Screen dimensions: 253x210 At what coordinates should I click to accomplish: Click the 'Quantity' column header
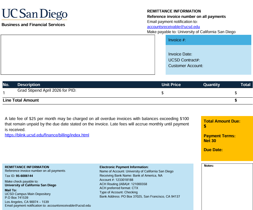point(212,85)
